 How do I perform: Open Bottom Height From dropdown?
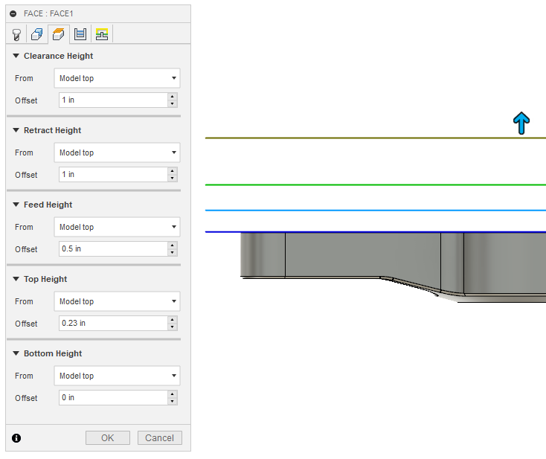(117, 376)
